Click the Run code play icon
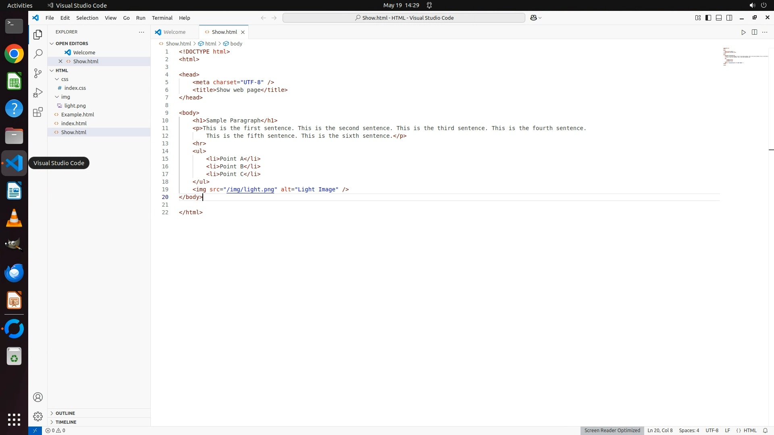The image size is (774, 435). 743,32
